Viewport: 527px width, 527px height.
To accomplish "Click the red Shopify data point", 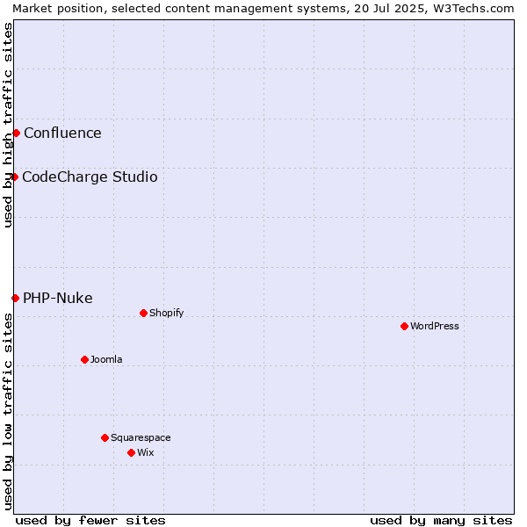I will pyautogui.click(x=143, y=314).
